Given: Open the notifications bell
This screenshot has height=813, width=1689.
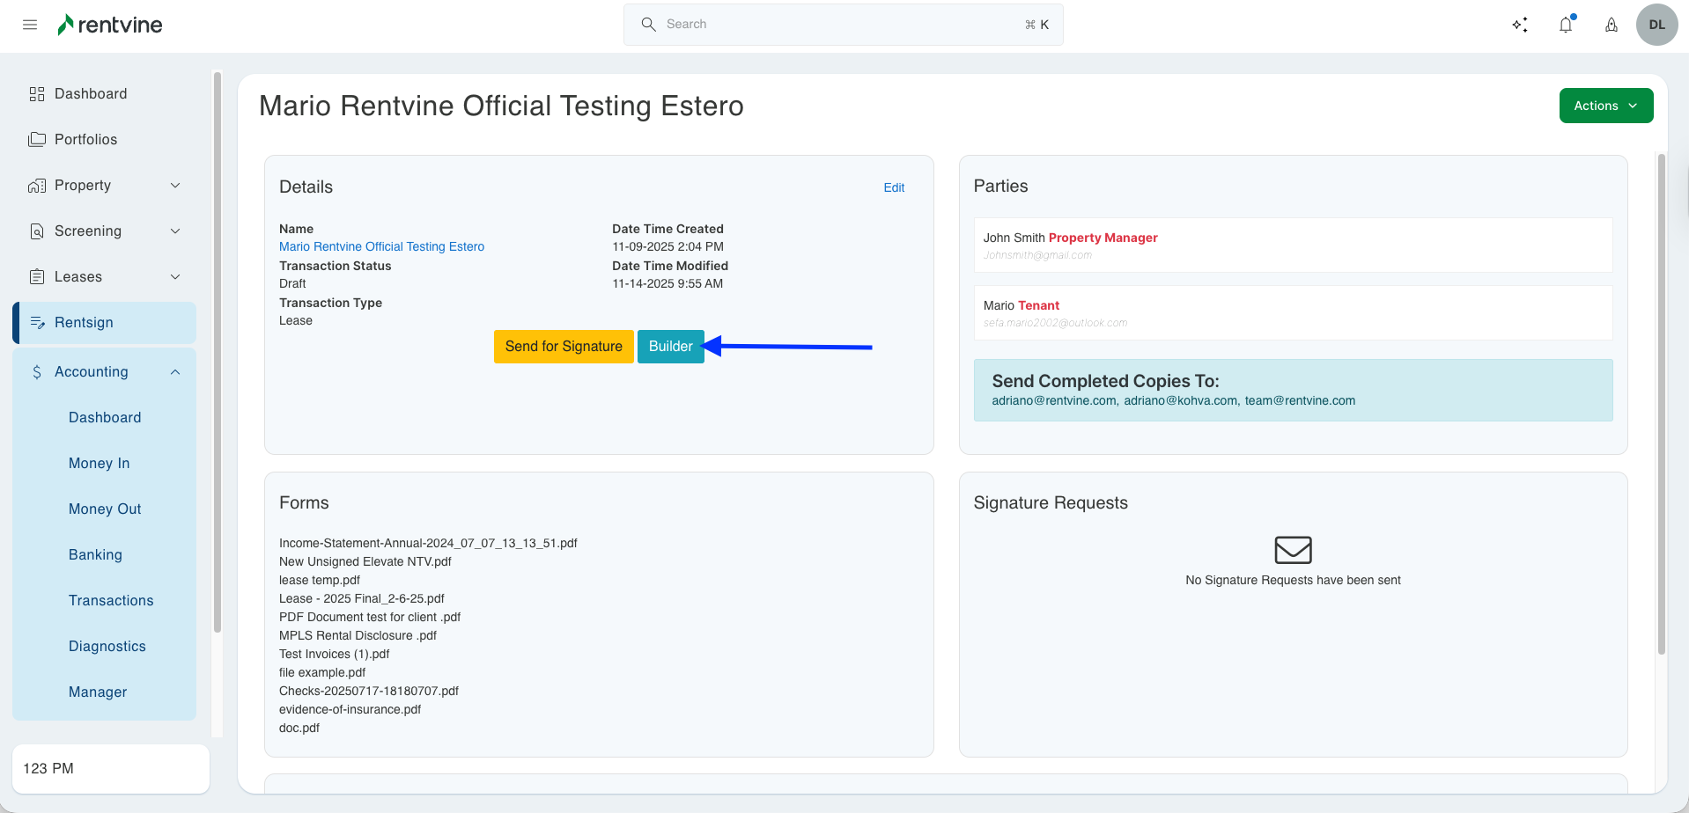Looking at the screenshot, I should pos(1566,25).
